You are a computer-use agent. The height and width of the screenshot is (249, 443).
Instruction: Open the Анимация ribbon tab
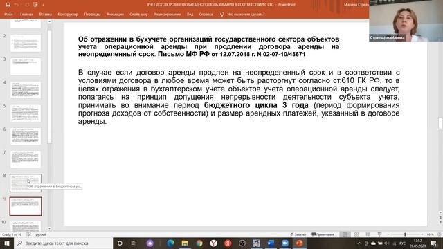pos(115,14)
